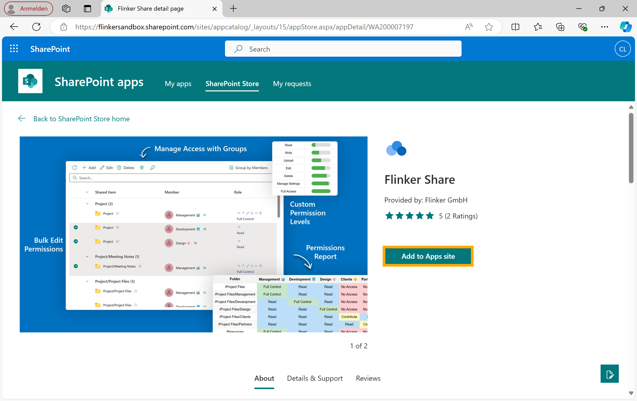Image resolution: width=637 pixels, height=401 pixels.
Task: Minimize the browser window
Action: [x=579, y=8]
